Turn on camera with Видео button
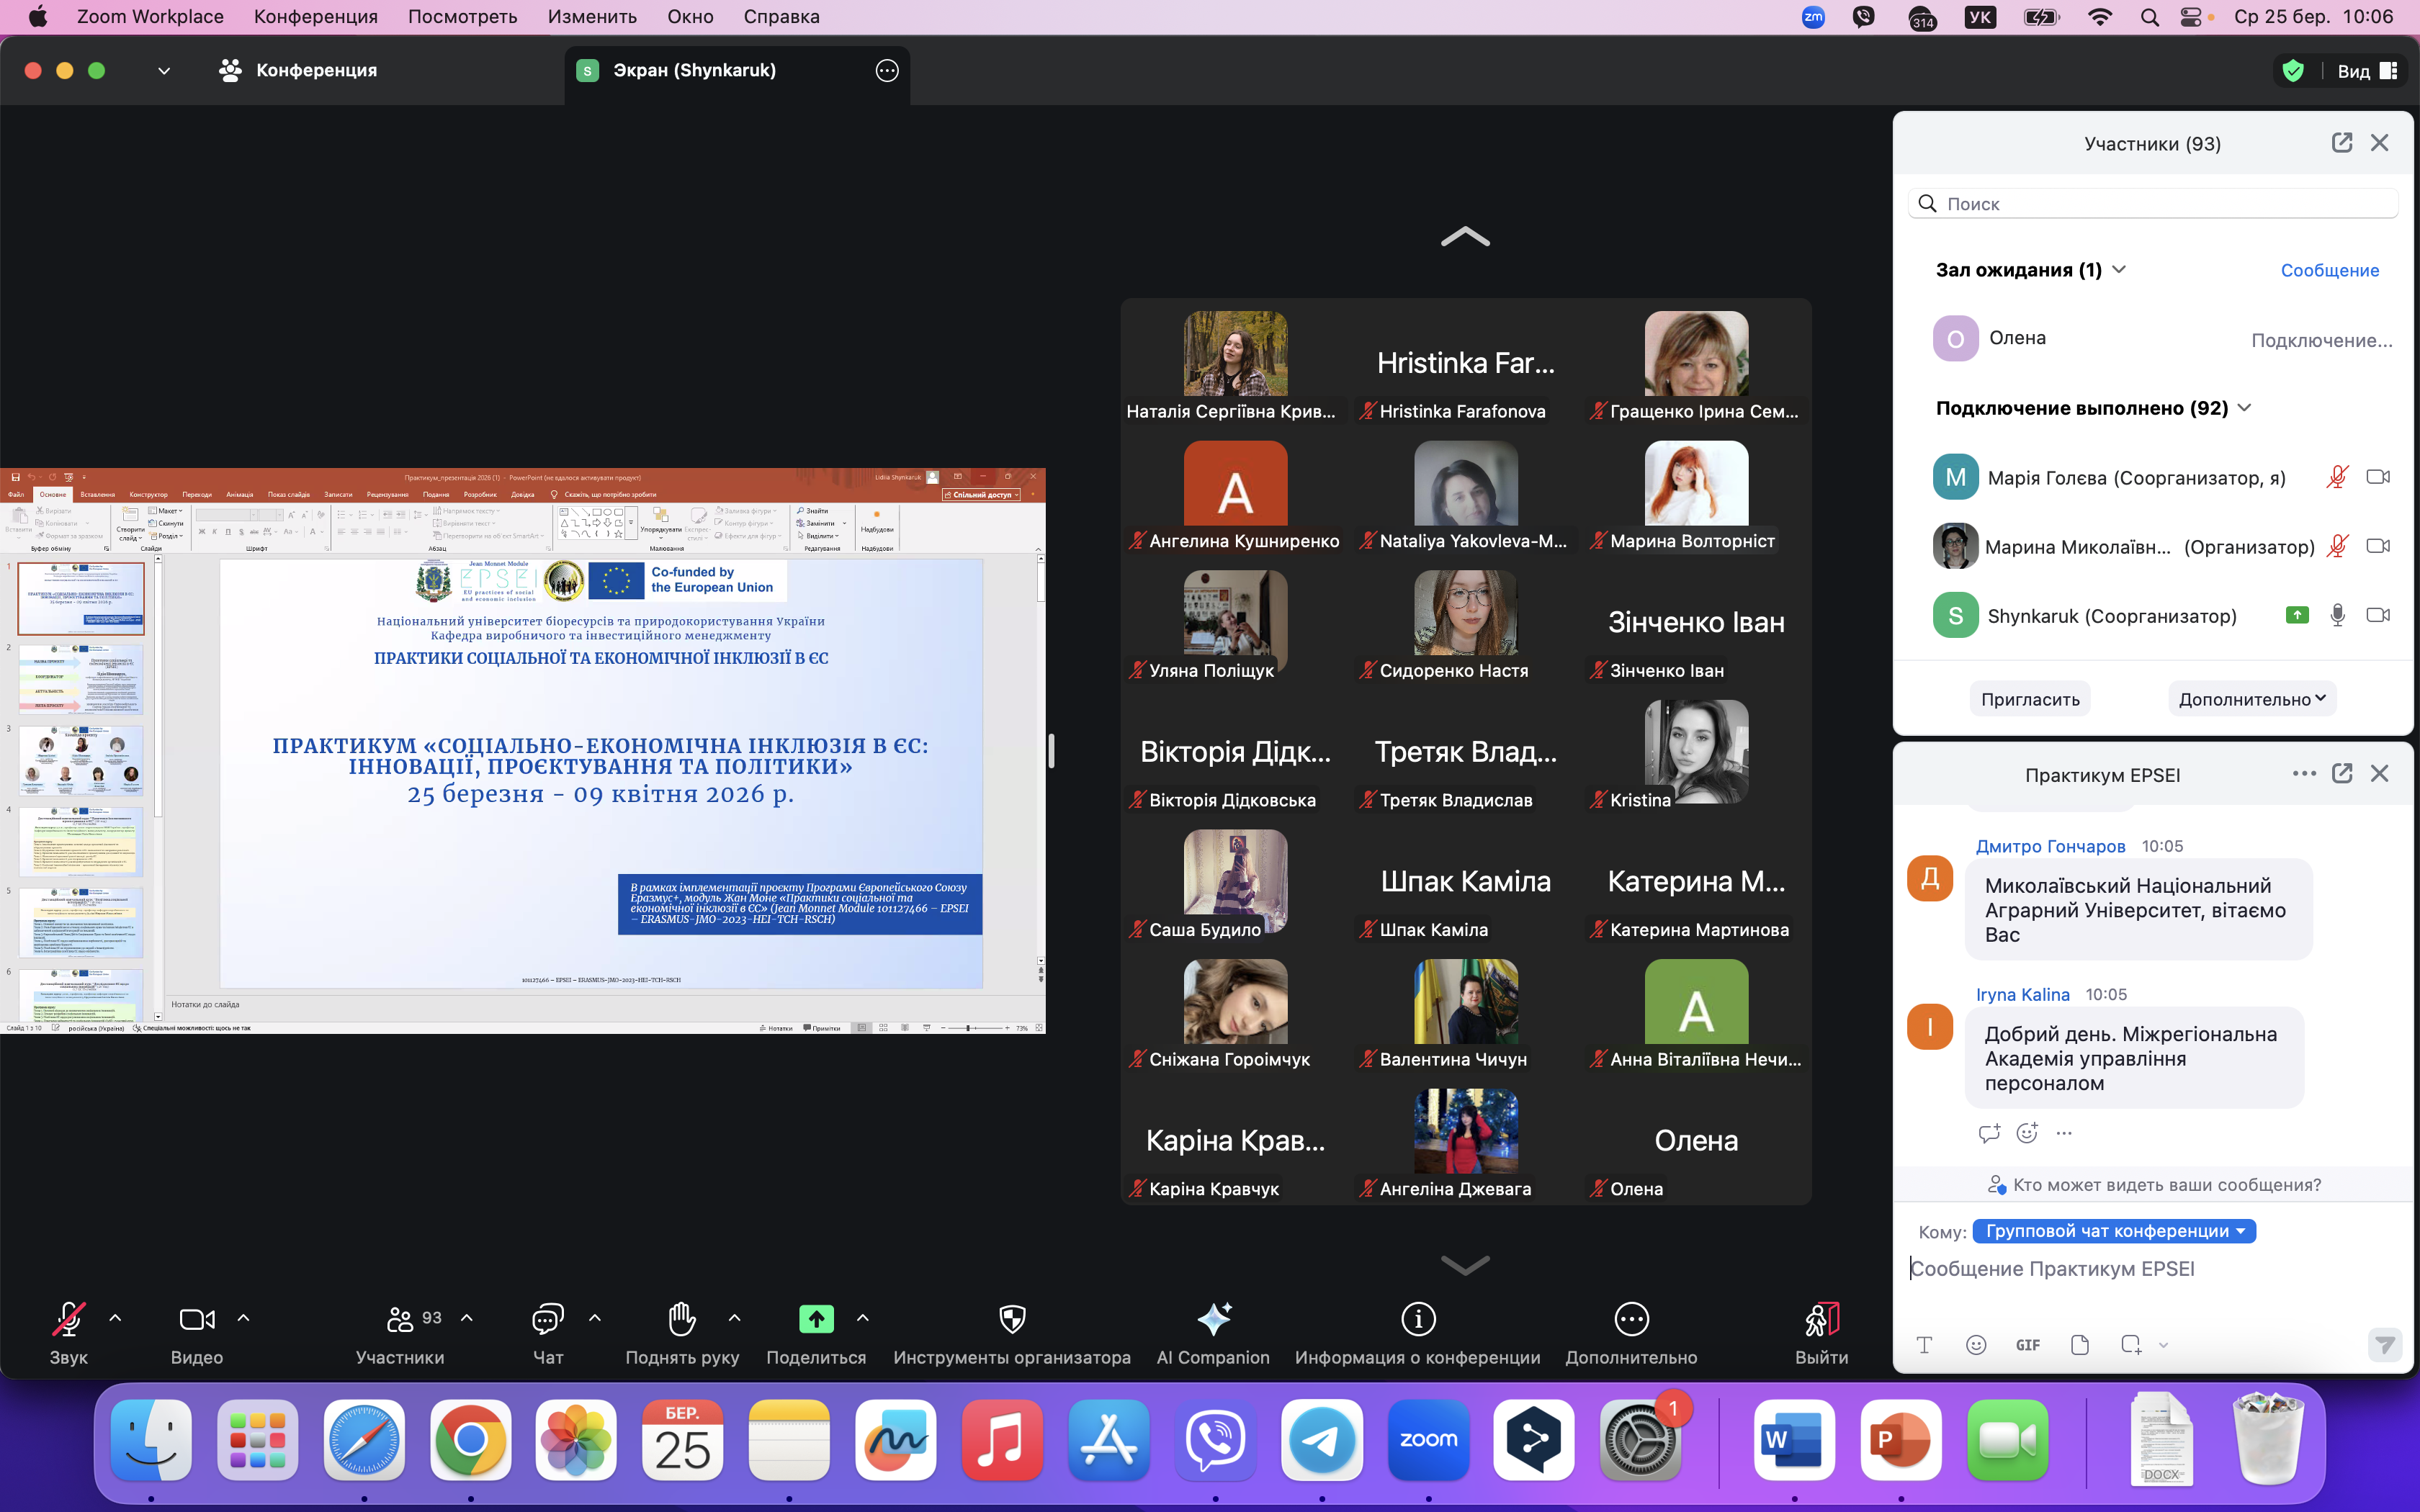Image resolution: width=2420 pixels, height=1512 pixels. 196,1320
